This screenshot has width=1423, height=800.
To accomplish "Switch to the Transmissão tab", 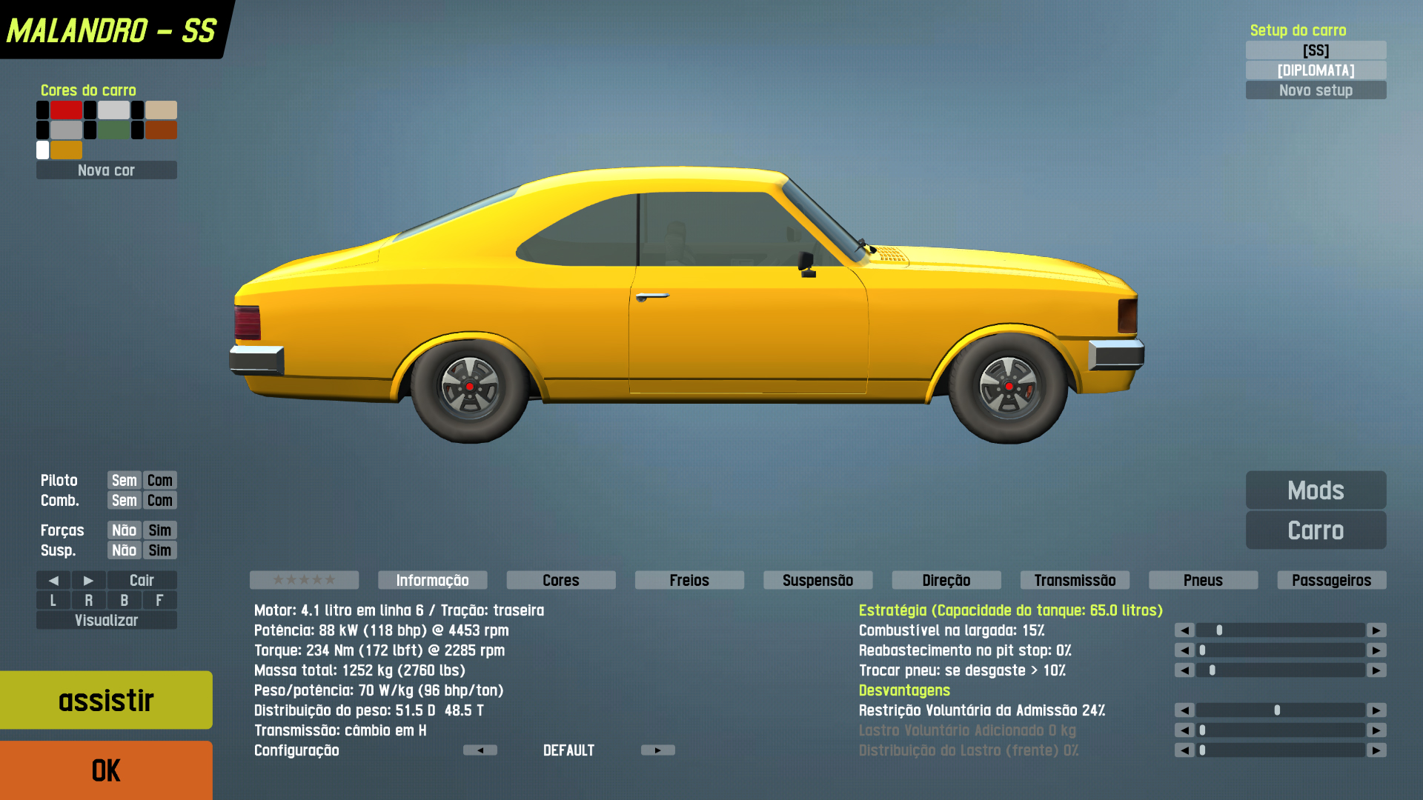I will pos(1075,580).
